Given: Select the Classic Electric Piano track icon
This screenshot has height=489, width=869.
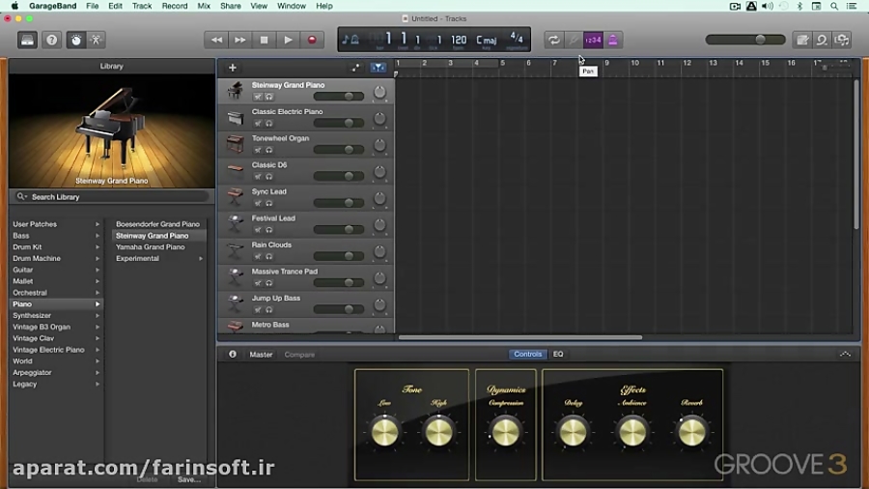Looking at the screenshot, I should (x=235, y=118).
